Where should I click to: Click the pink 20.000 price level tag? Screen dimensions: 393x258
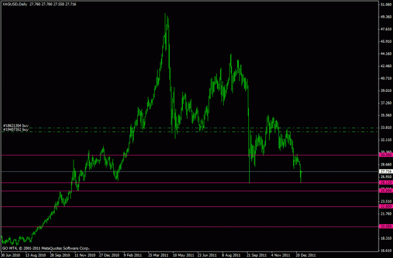tap(385, 227)
